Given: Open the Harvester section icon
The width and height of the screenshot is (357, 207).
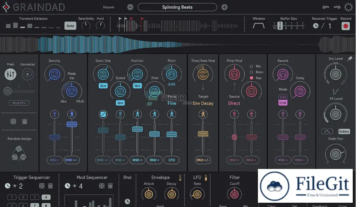Looking at the screenshot, I should [28, 74].
